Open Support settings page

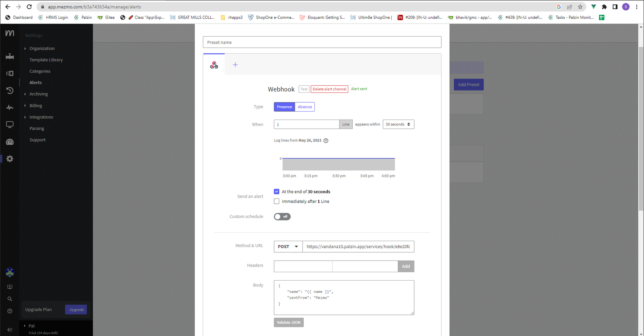[x=38, y=140]
